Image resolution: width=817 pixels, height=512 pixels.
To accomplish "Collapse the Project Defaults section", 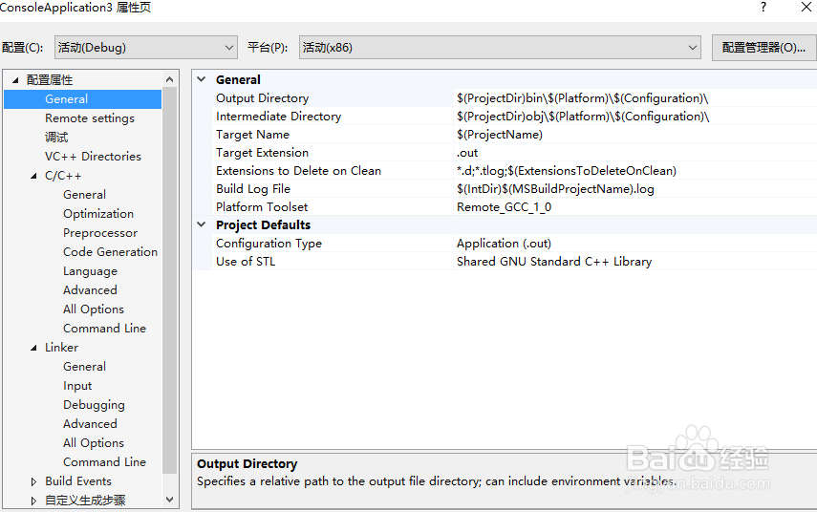I will pos(201,225).
